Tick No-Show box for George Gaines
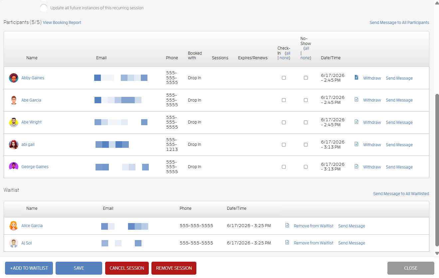The width and height of the screenshot is (439, 278). pos(306,167)
